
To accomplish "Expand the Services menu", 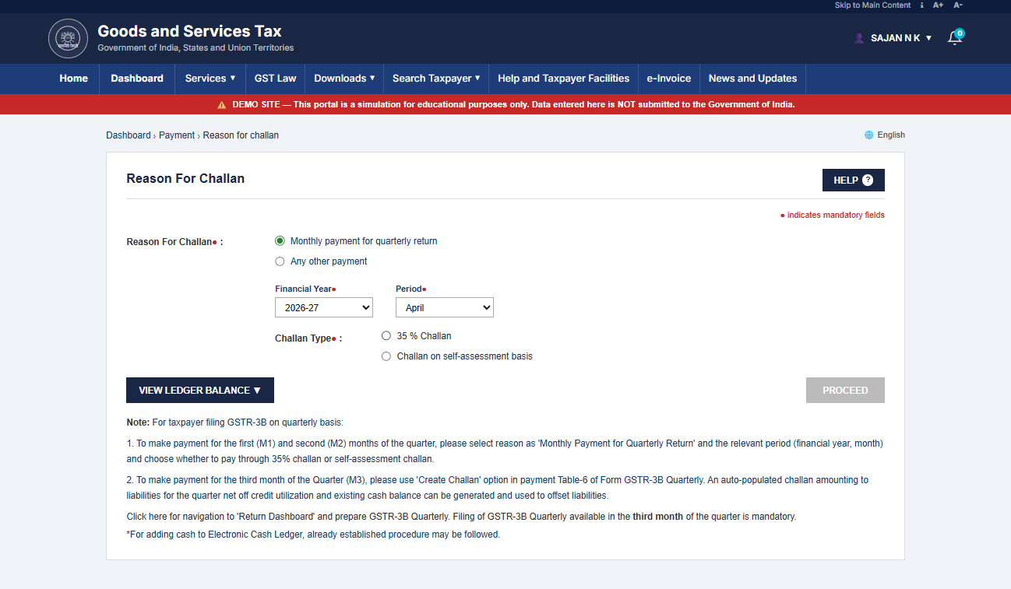I will (x=210, y=79).
